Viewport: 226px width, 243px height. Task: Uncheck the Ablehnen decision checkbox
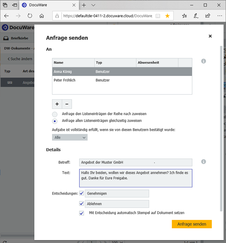point(81,204)
